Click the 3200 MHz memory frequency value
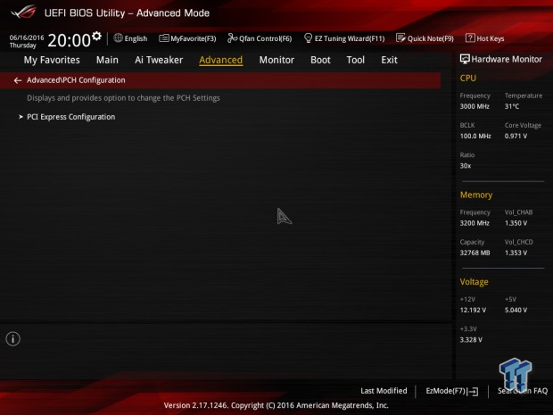 click(475, 223)
